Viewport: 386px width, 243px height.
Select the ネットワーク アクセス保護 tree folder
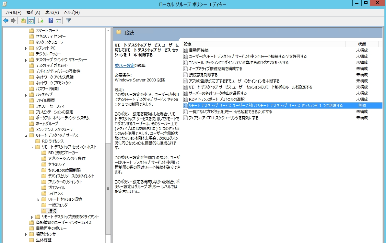tap(55, 77)
